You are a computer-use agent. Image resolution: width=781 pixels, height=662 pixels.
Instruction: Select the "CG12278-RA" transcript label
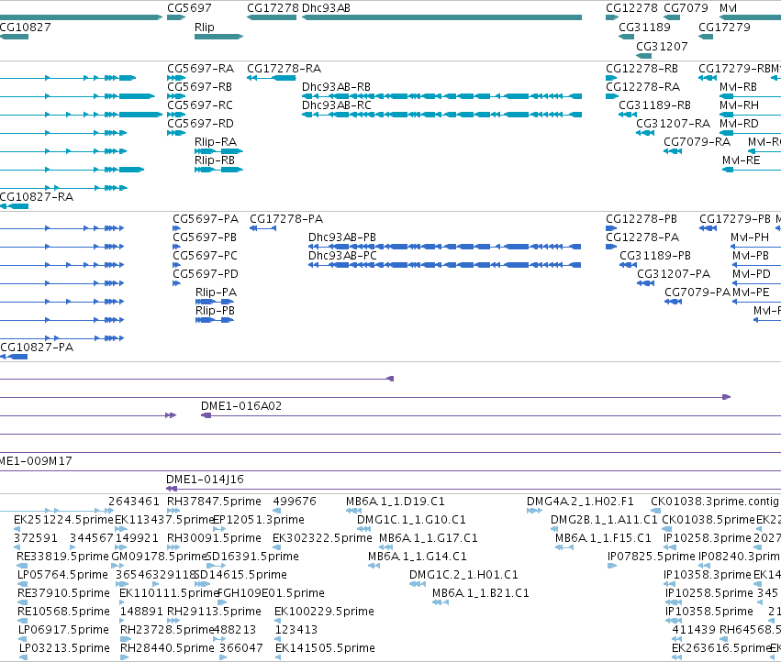(642, 86)
